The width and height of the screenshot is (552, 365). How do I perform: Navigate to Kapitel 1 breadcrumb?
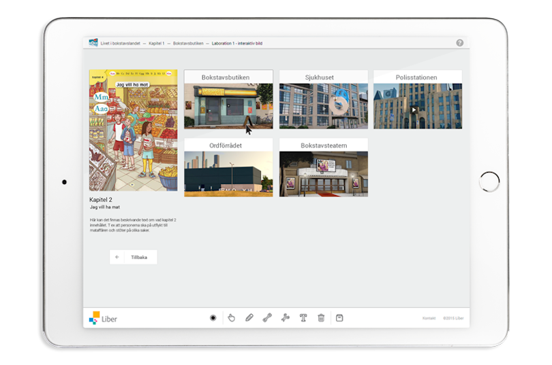click(x=157, y=43)
